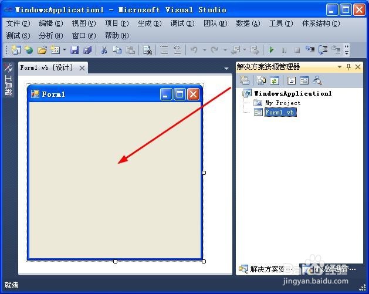Click the Solution Explorer Properties icon
Viewport: 369px width, 294px height.
[x=245, y=80]
